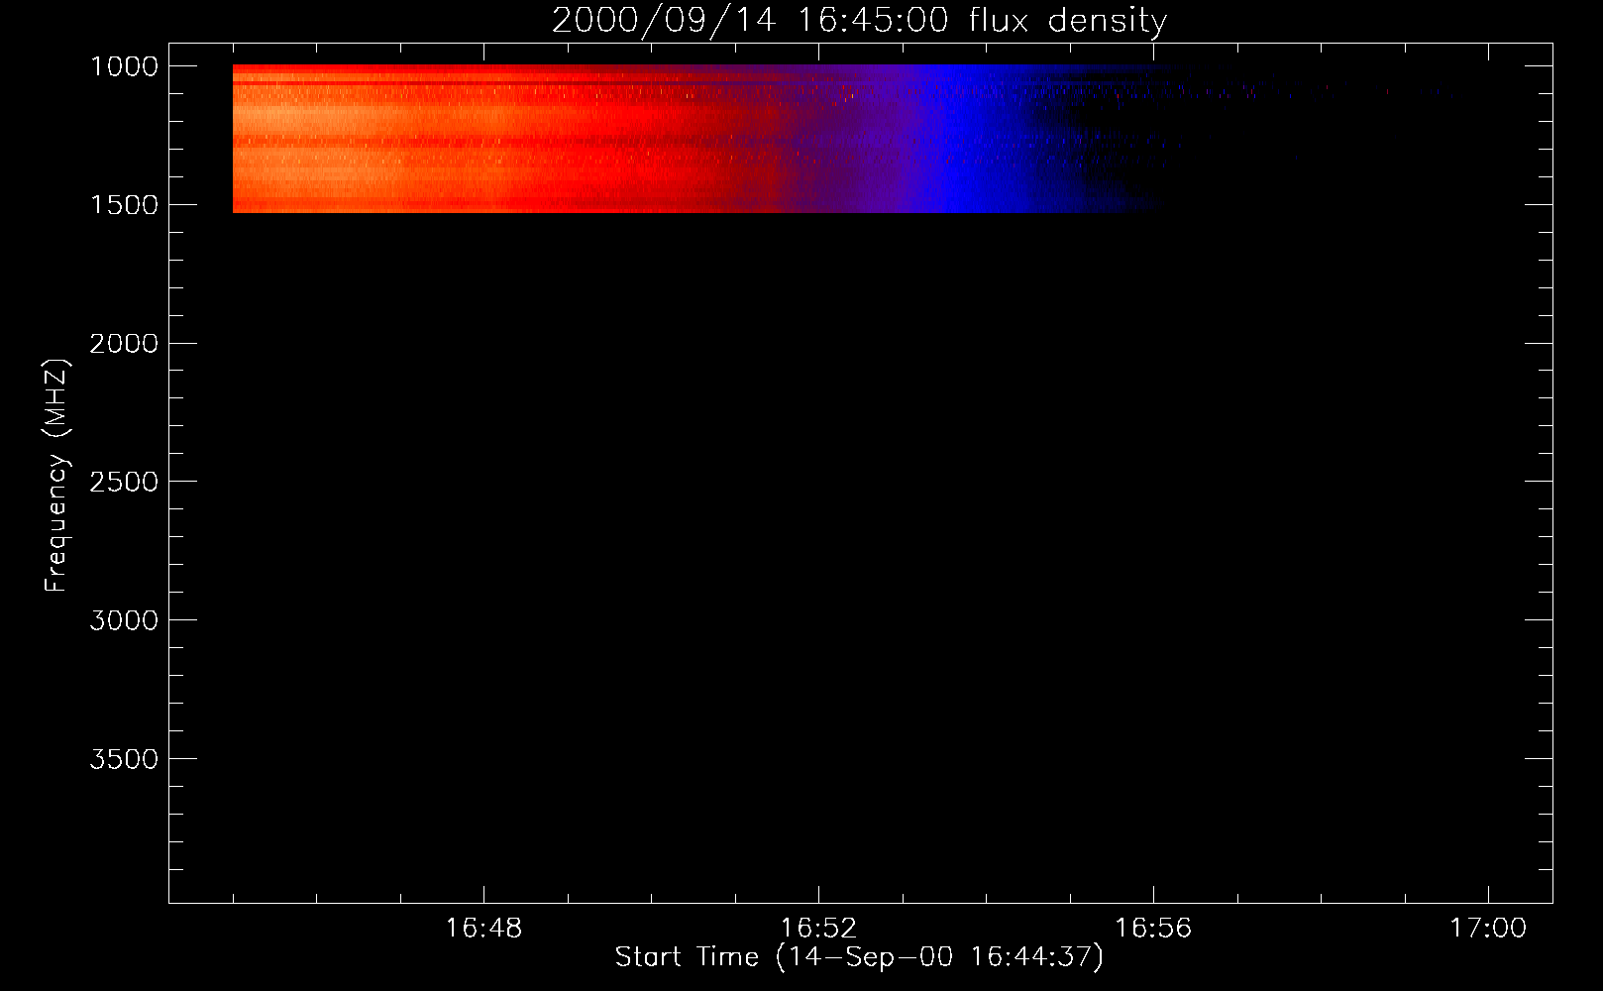
Task: Click the 'Frequency (MHZ)' axis label
Action: point(56,476)
